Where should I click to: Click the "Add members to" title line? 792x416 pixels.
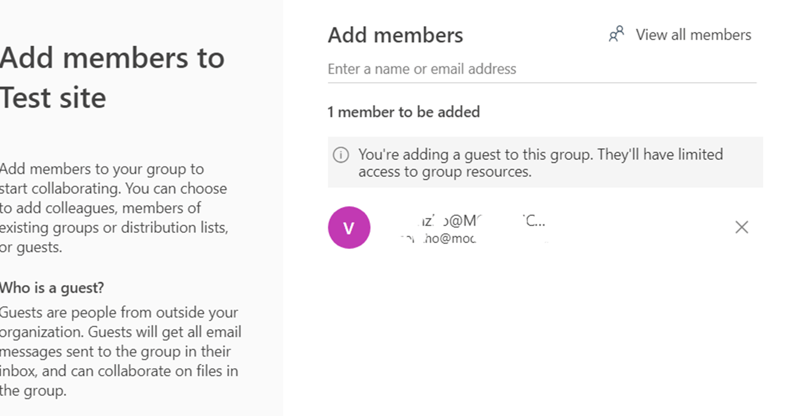point(112,58)
